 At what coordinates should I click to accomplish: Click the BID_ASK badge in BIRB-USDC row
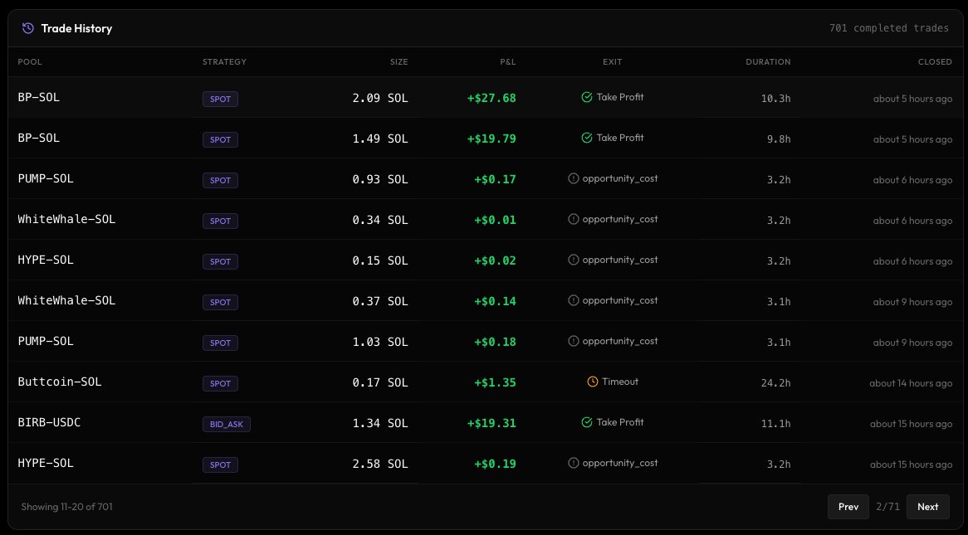[x=227, y=425]
